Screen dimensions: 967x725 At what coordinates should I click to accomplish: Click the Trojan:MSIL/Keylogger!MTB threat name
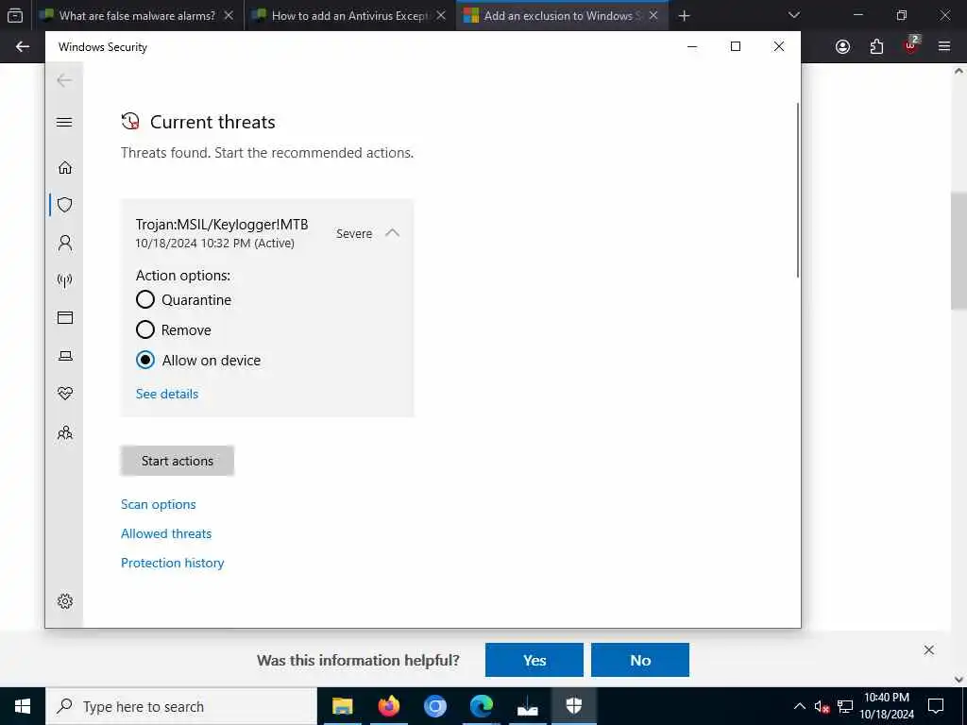(222, 225)
